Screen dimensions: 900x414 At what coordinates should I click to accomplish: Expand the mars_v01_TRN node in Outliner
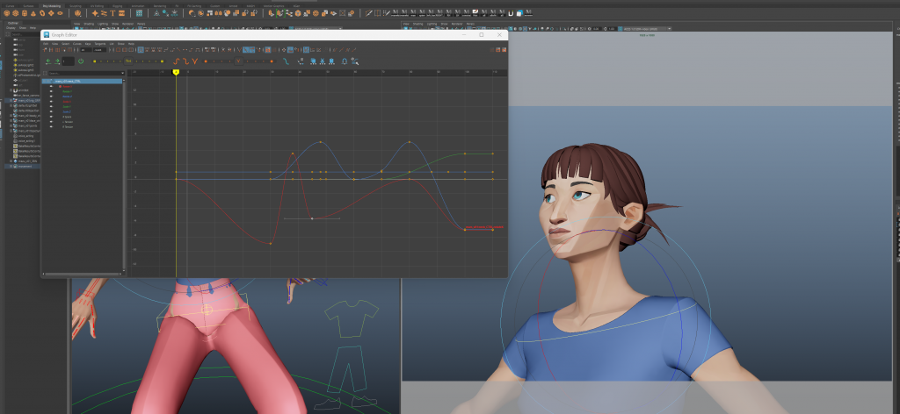pyautogui.click(x=11, y=161)
